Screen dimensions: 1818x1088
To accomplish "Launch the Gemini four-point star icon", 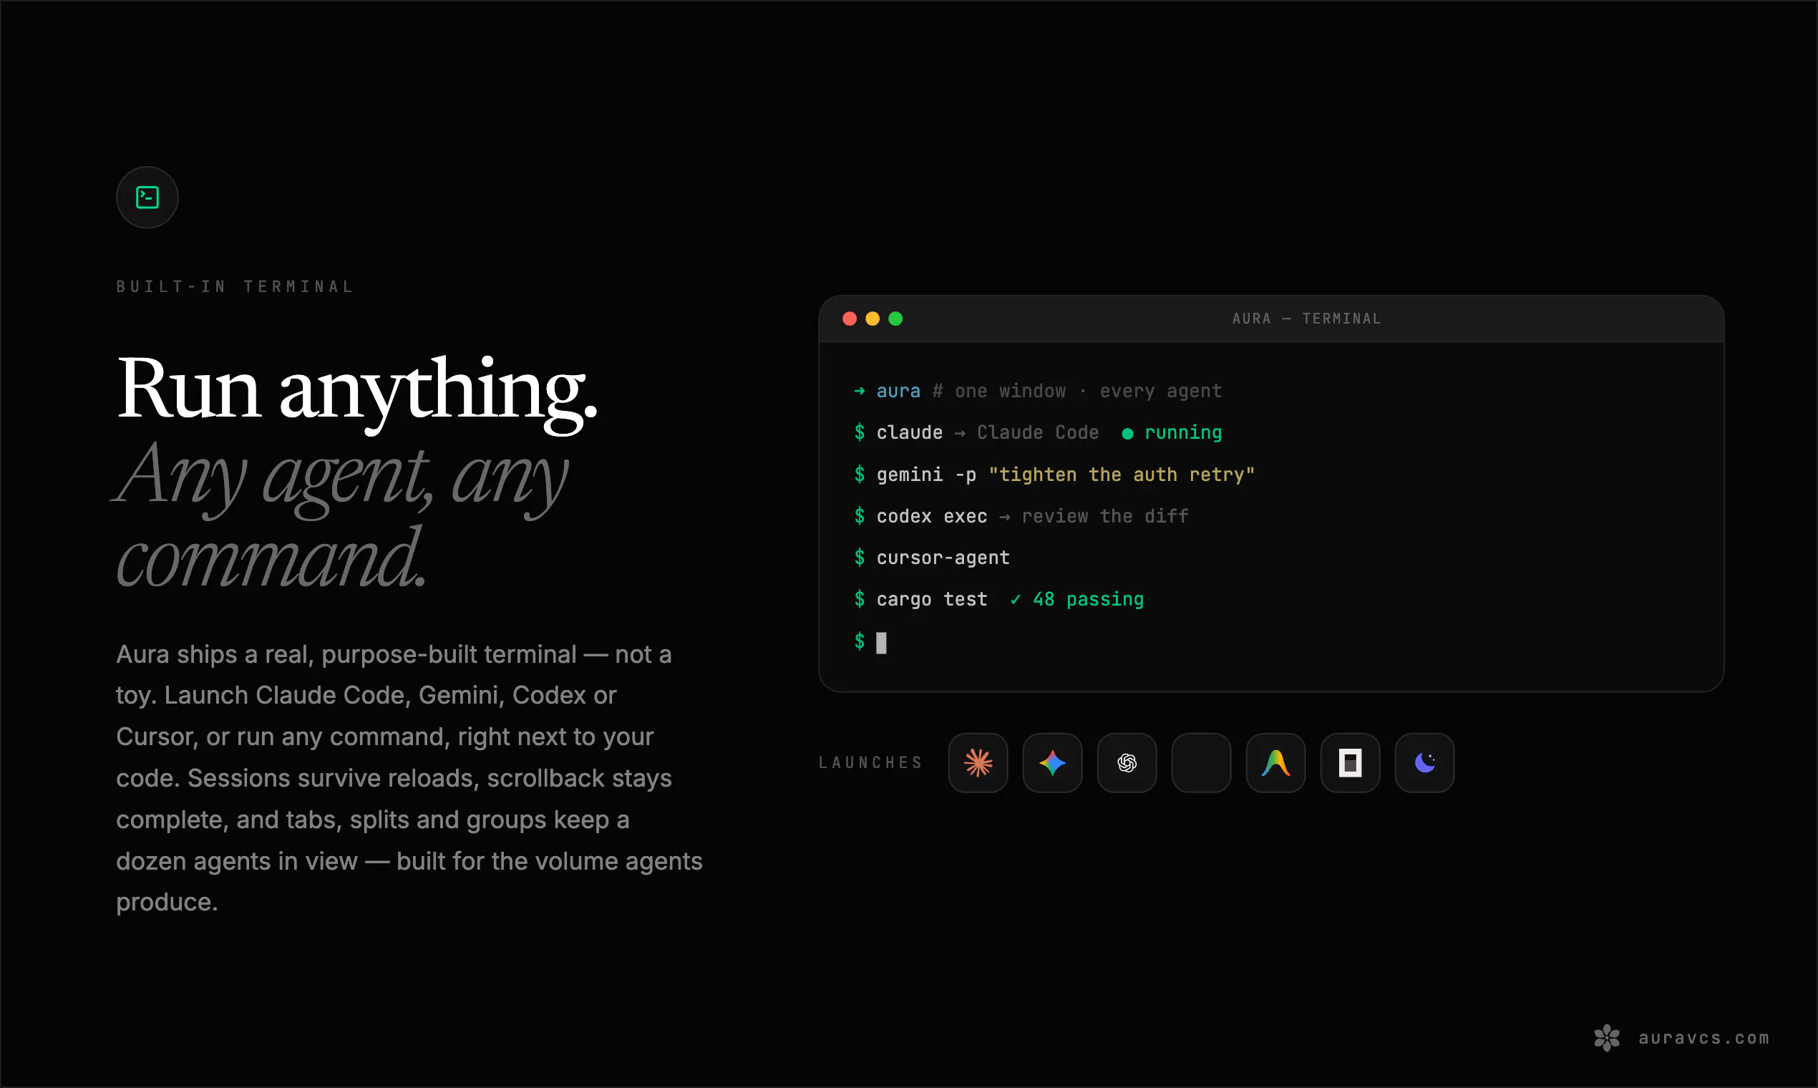I will (1053, 762).
